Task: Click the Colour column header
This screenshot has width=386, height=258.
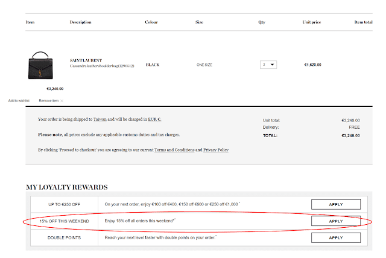Action: (151, 22)
